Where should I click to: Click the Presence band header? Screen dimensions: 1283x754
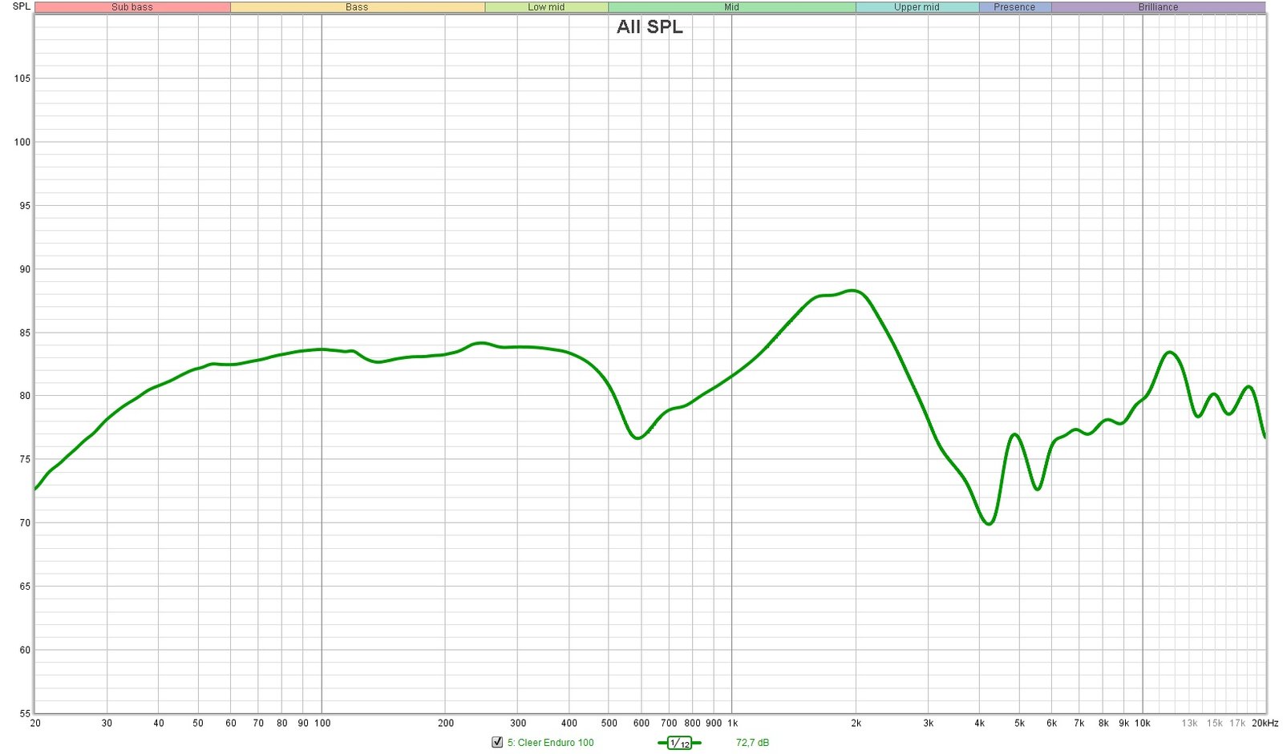click(1014, 7)
